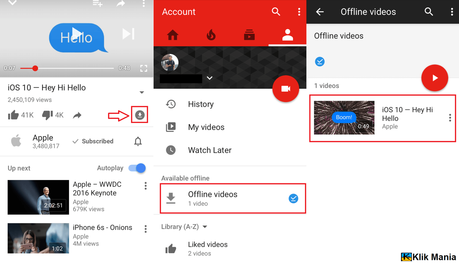Toggle the Autoplay switch

pos(137,168)
